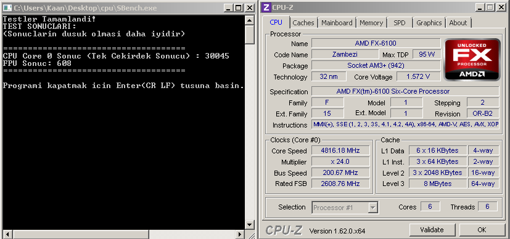The image size is (510, 239).
Task: Click the console horizontal scroll right arrow
Action: point(240,234)
